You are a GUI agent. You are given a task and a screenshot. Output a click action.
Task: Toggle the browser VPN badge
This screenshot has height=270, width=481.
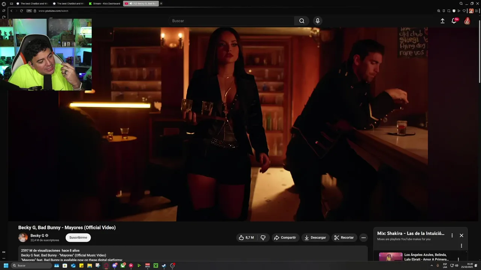[x=29, y=11]
